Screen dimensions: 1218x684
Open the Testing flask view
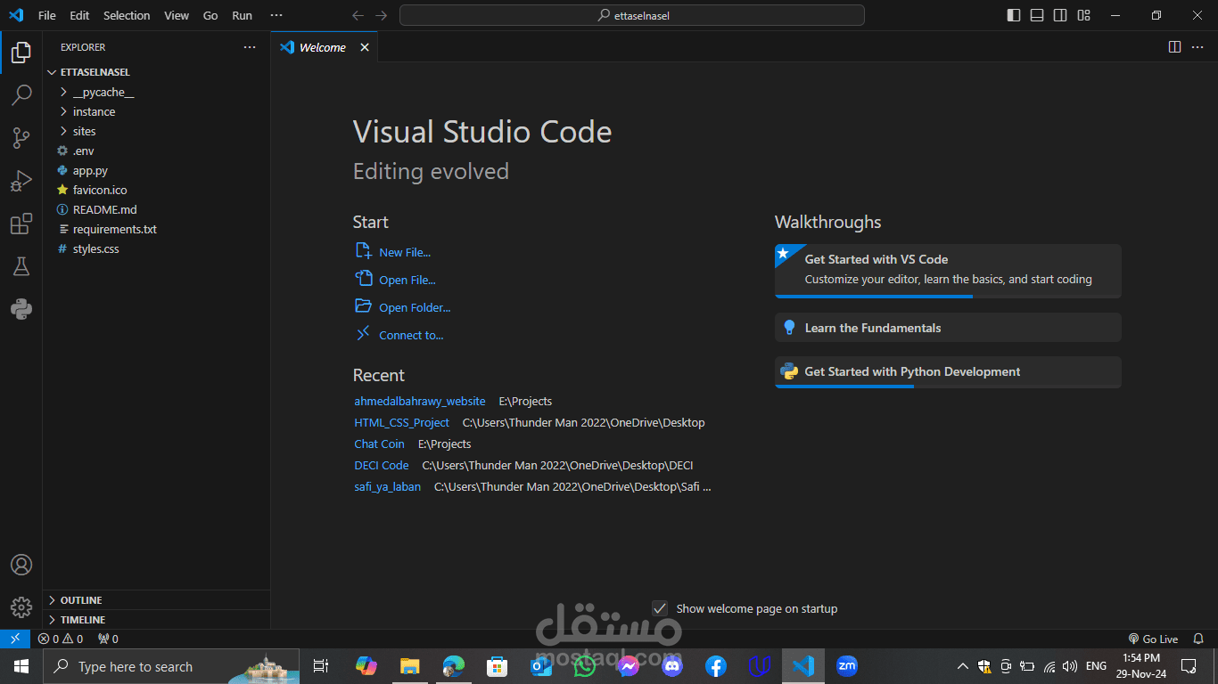tap(21, 266)
